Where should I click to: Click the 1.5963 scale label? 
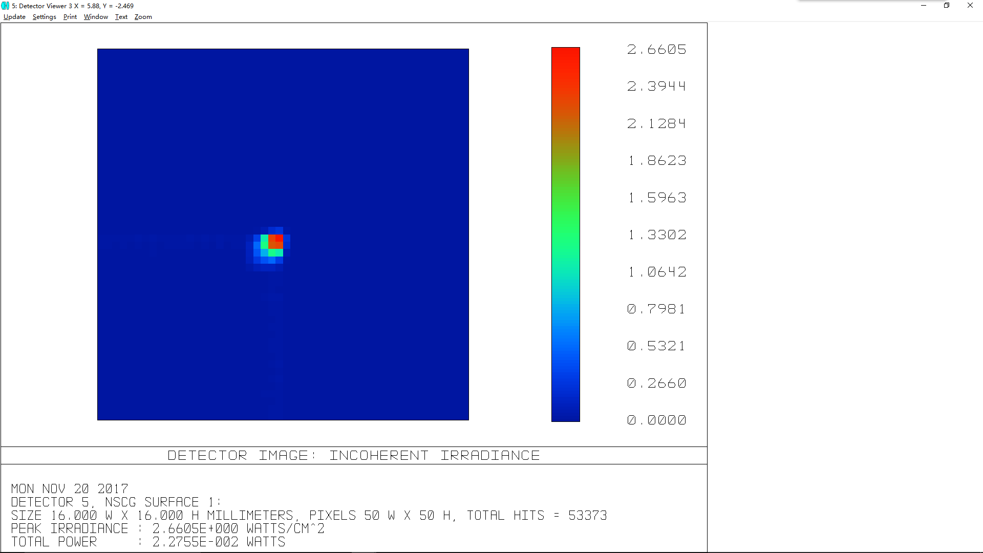656,198
